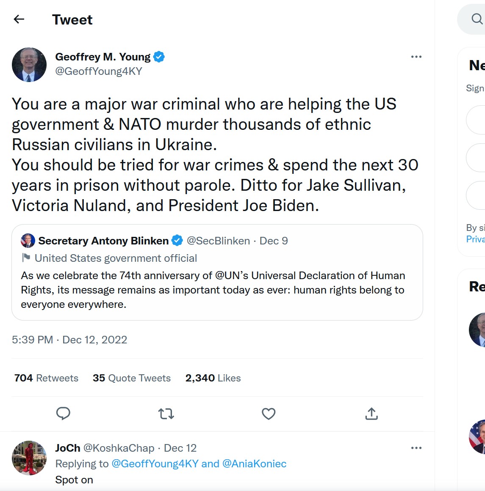The height and width of the screenshot is (491, 485).
Task: Like the tweet with heart icon
Action: coord(269,413)
